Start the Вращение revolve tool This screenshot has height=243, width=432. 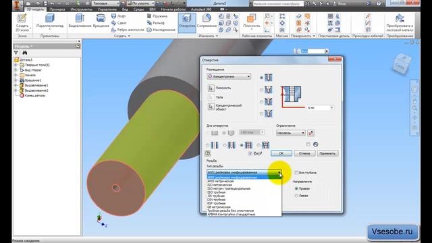101,21
